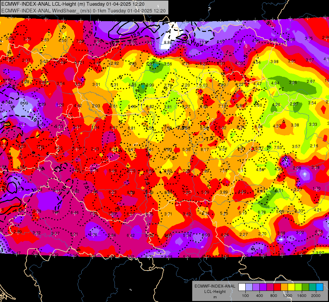Click the wind shear value 4.76
Image resolution: width=329 pixels, height=302 pixels.
[x=93, y=235]
